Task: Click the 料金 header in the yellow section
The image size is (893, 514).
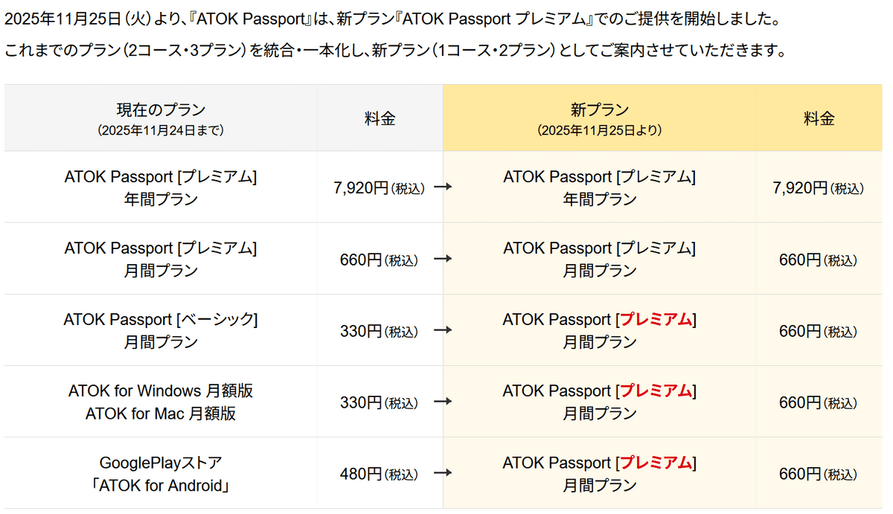Action: tap(819, 118)
